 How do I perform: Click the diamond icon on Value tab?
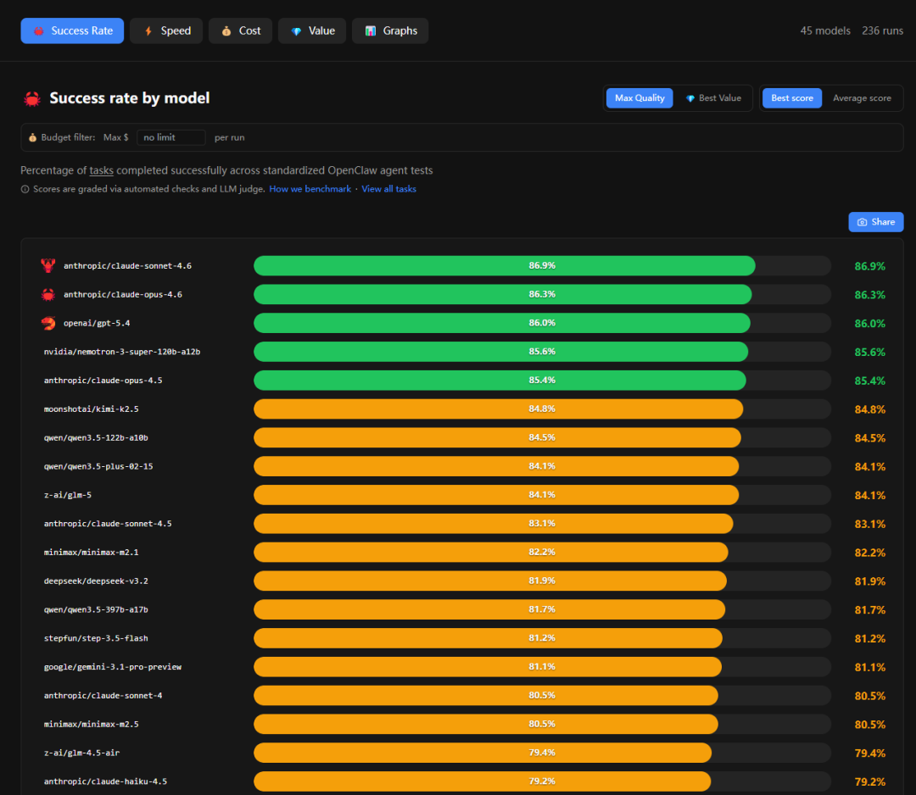[x=296, y=31]
